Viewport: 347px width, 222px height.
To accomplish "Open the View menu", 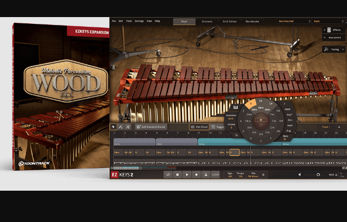I will (150, 21).
